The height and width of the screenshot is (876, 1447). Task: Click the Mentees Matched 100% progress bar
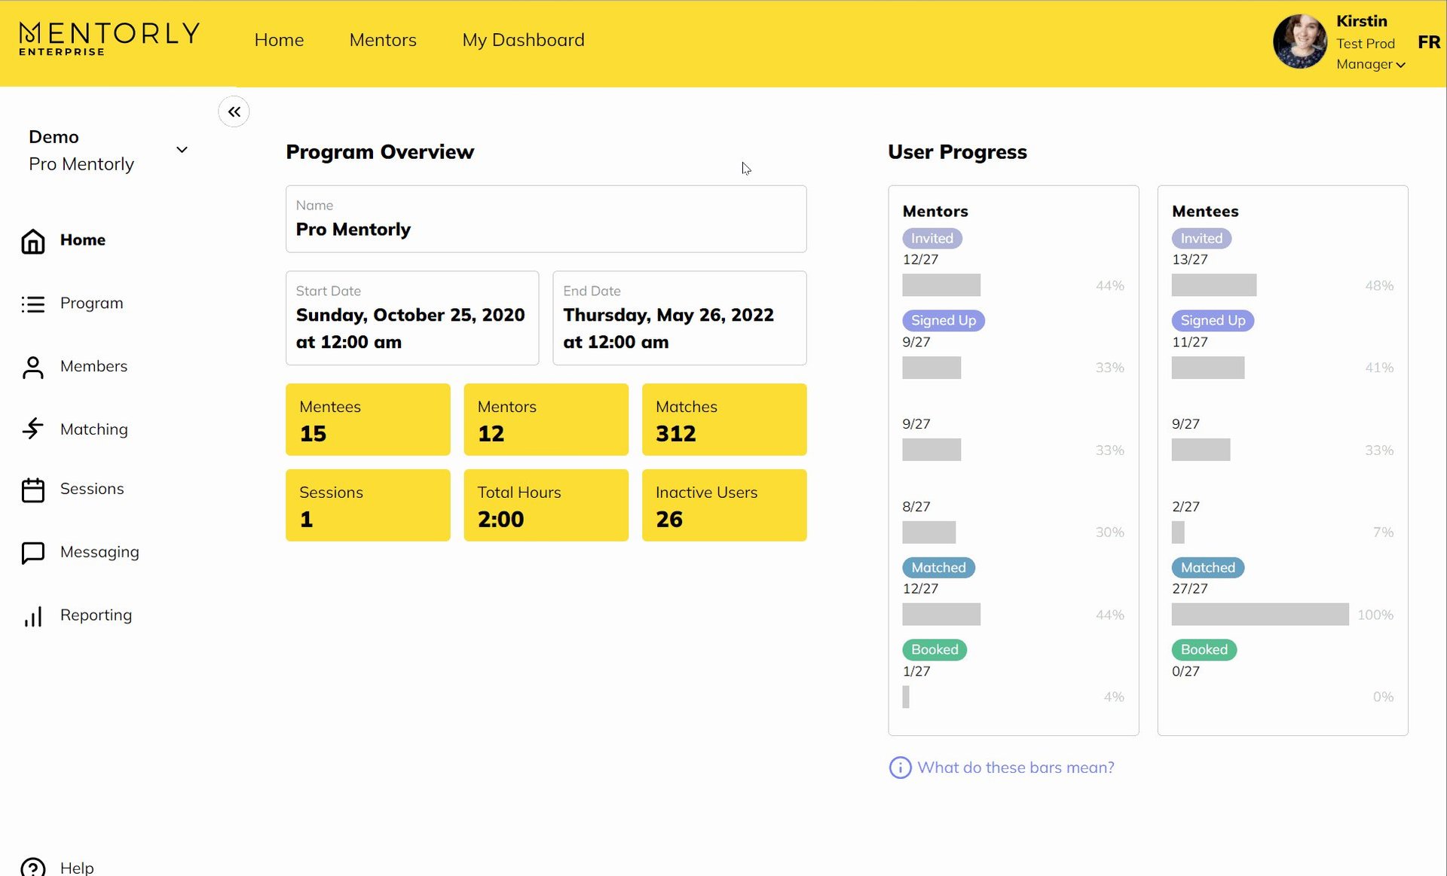[1259, 615]
